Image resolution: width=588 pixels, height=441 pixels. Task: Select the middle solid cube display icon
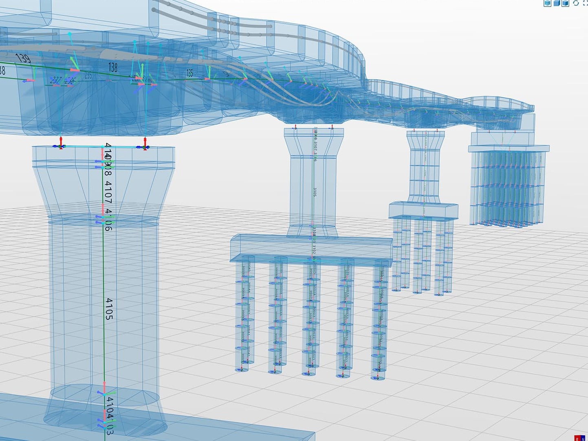[x=557, y=3]
